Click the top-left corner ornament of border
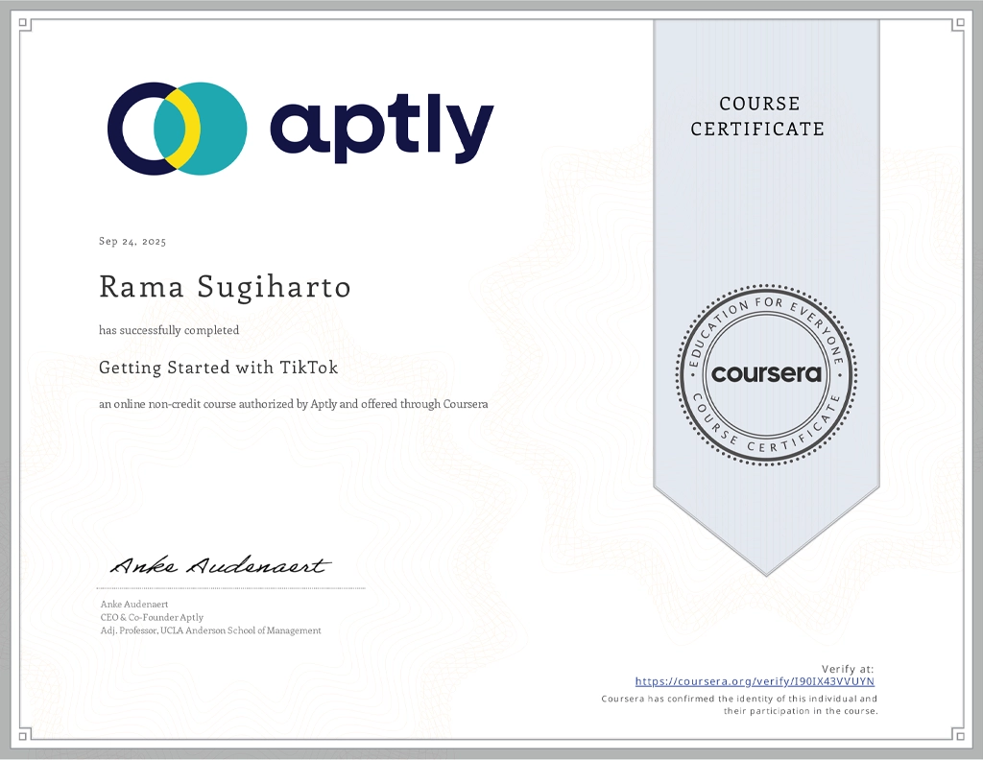The height and width of the screenshot is (760, 983). point(25,26)
